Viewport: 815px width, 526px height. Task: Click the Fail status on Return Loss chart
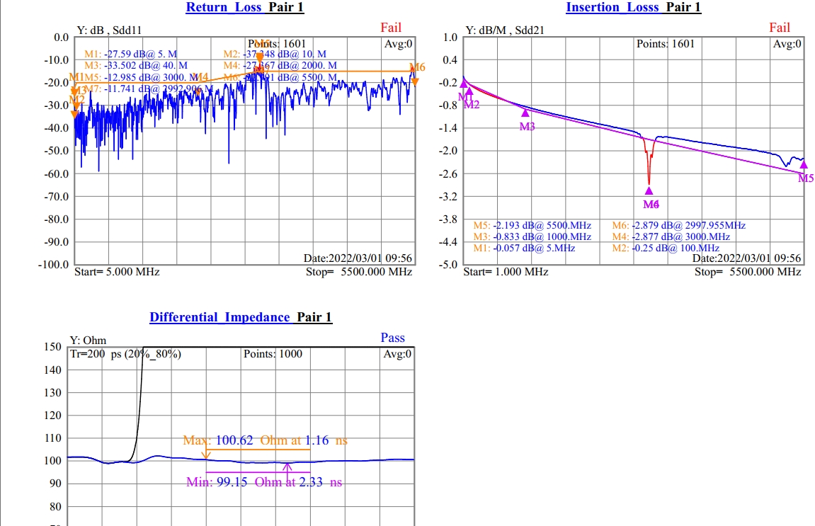[x=391, y=28]
